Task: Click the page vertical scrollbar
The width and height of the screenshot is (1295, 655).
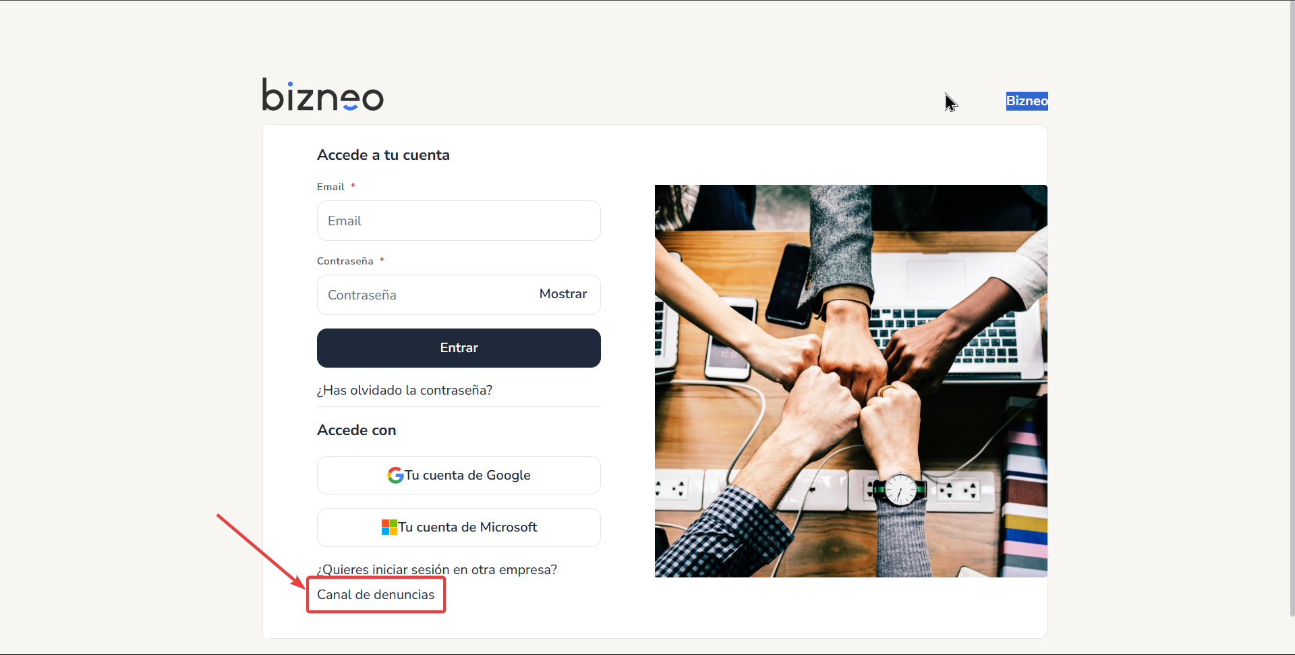Action: tap(1291, 310)
